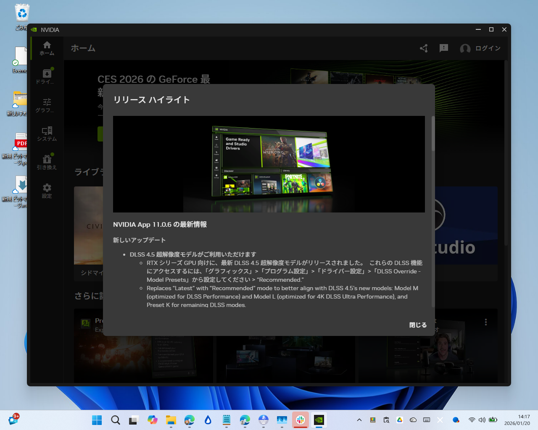
Task: Send feedback via the exclamation icon
Action: click(443, 48)
